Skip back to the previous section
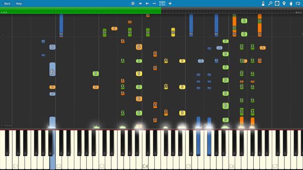Screen dimensions: 303x170 [140, 3]
